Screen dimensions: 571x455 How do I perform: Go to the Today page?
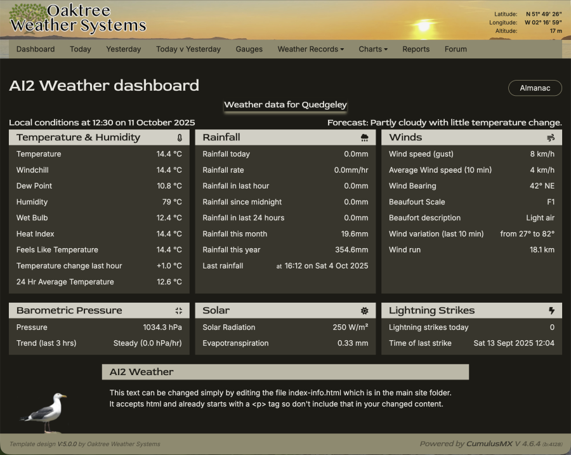tap(81, 49)
